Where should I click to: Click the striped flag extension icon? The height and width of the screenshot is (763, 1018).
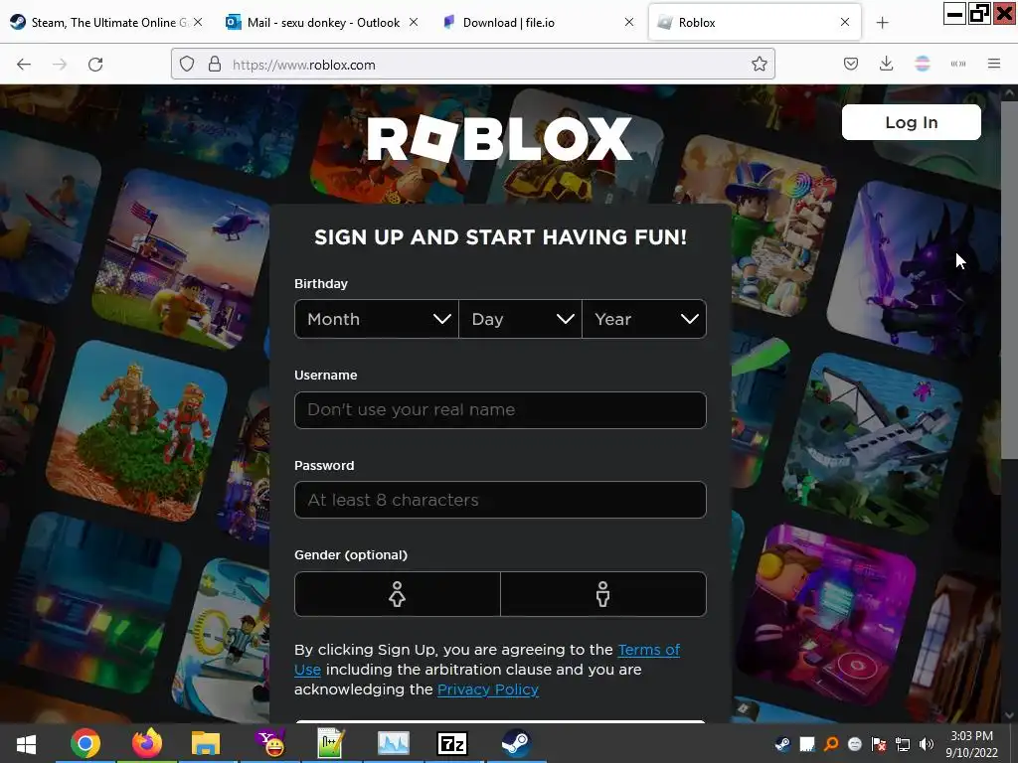click(x=923, y=64)
